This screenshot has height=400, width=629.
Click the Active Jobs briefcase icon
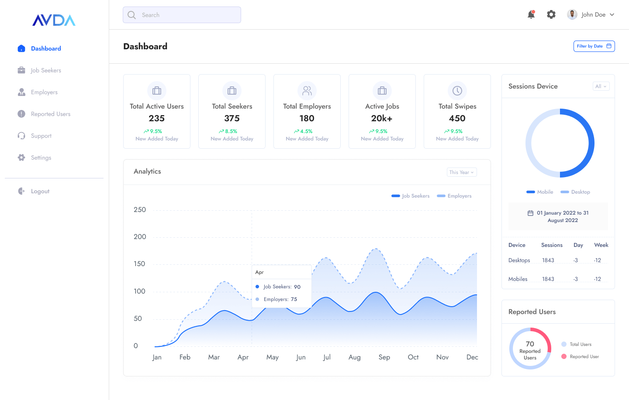click(382, 91)
